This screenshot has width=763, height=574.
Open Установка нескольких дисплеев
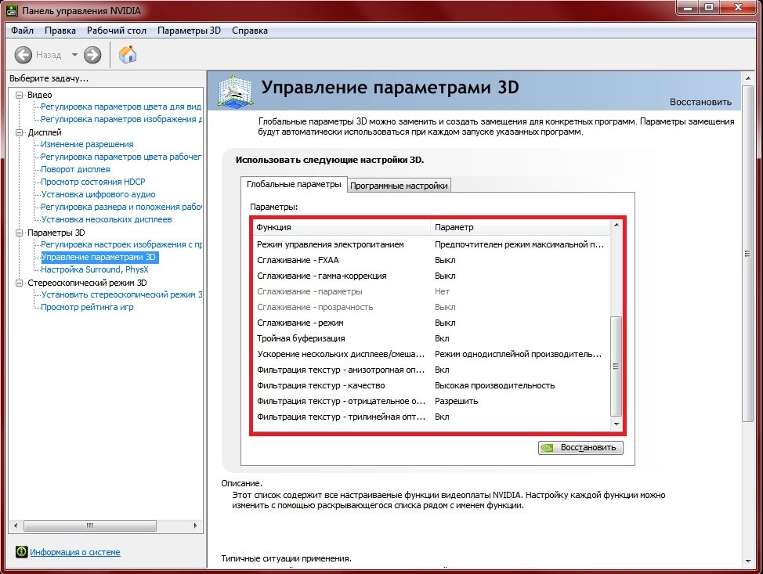coord(107,219)
